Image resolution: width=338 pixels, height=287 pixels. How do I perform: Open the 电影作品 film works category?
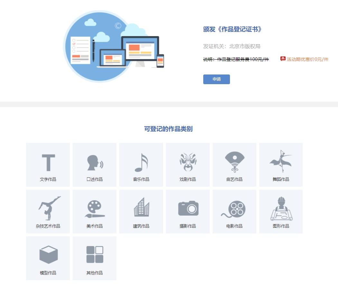point(234,211)
